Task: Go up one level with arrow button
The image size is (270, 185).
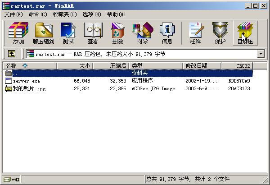Action: tap(12, 54)
